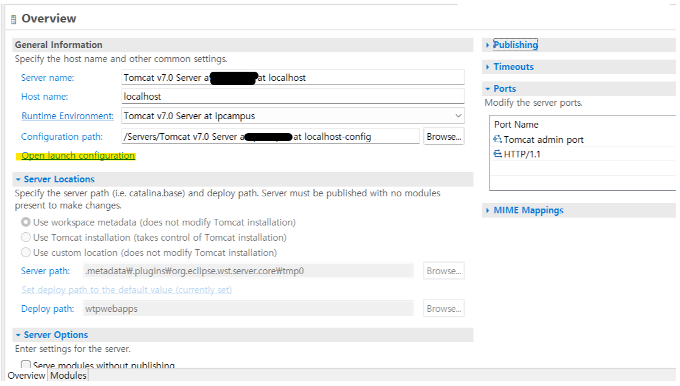Click the Server path field
Viewport: 680px width, 386px height.
pyautogui.click(x=248, y=271)
